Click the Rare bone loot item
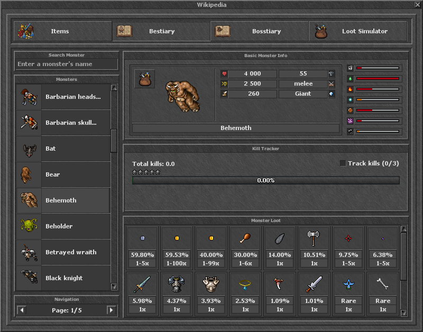The width and height of the screenshot is (423, 332). 383,293
